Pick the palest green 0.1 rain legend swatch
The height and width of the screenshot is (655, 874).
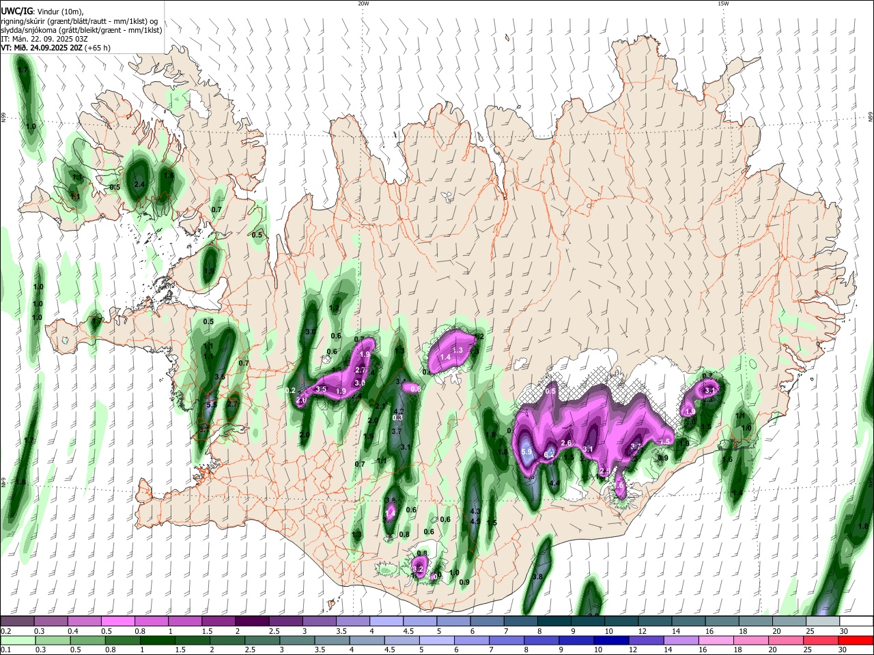18,640
